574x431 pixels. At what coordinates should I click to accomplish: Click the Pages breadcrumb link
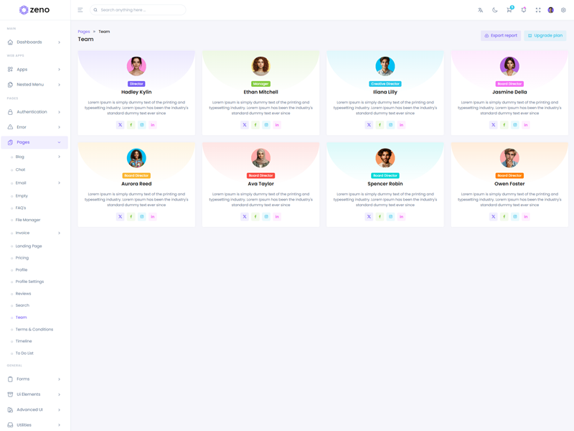[84, 32]
